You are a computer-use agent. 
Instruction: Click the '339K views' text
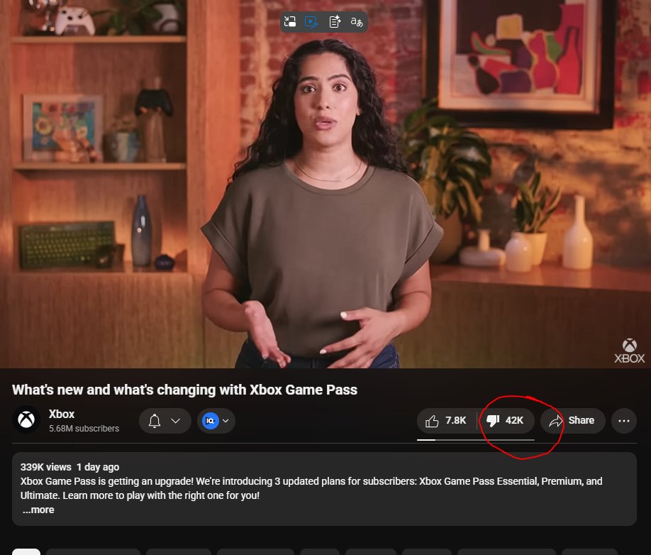click(x=45, y=467)
